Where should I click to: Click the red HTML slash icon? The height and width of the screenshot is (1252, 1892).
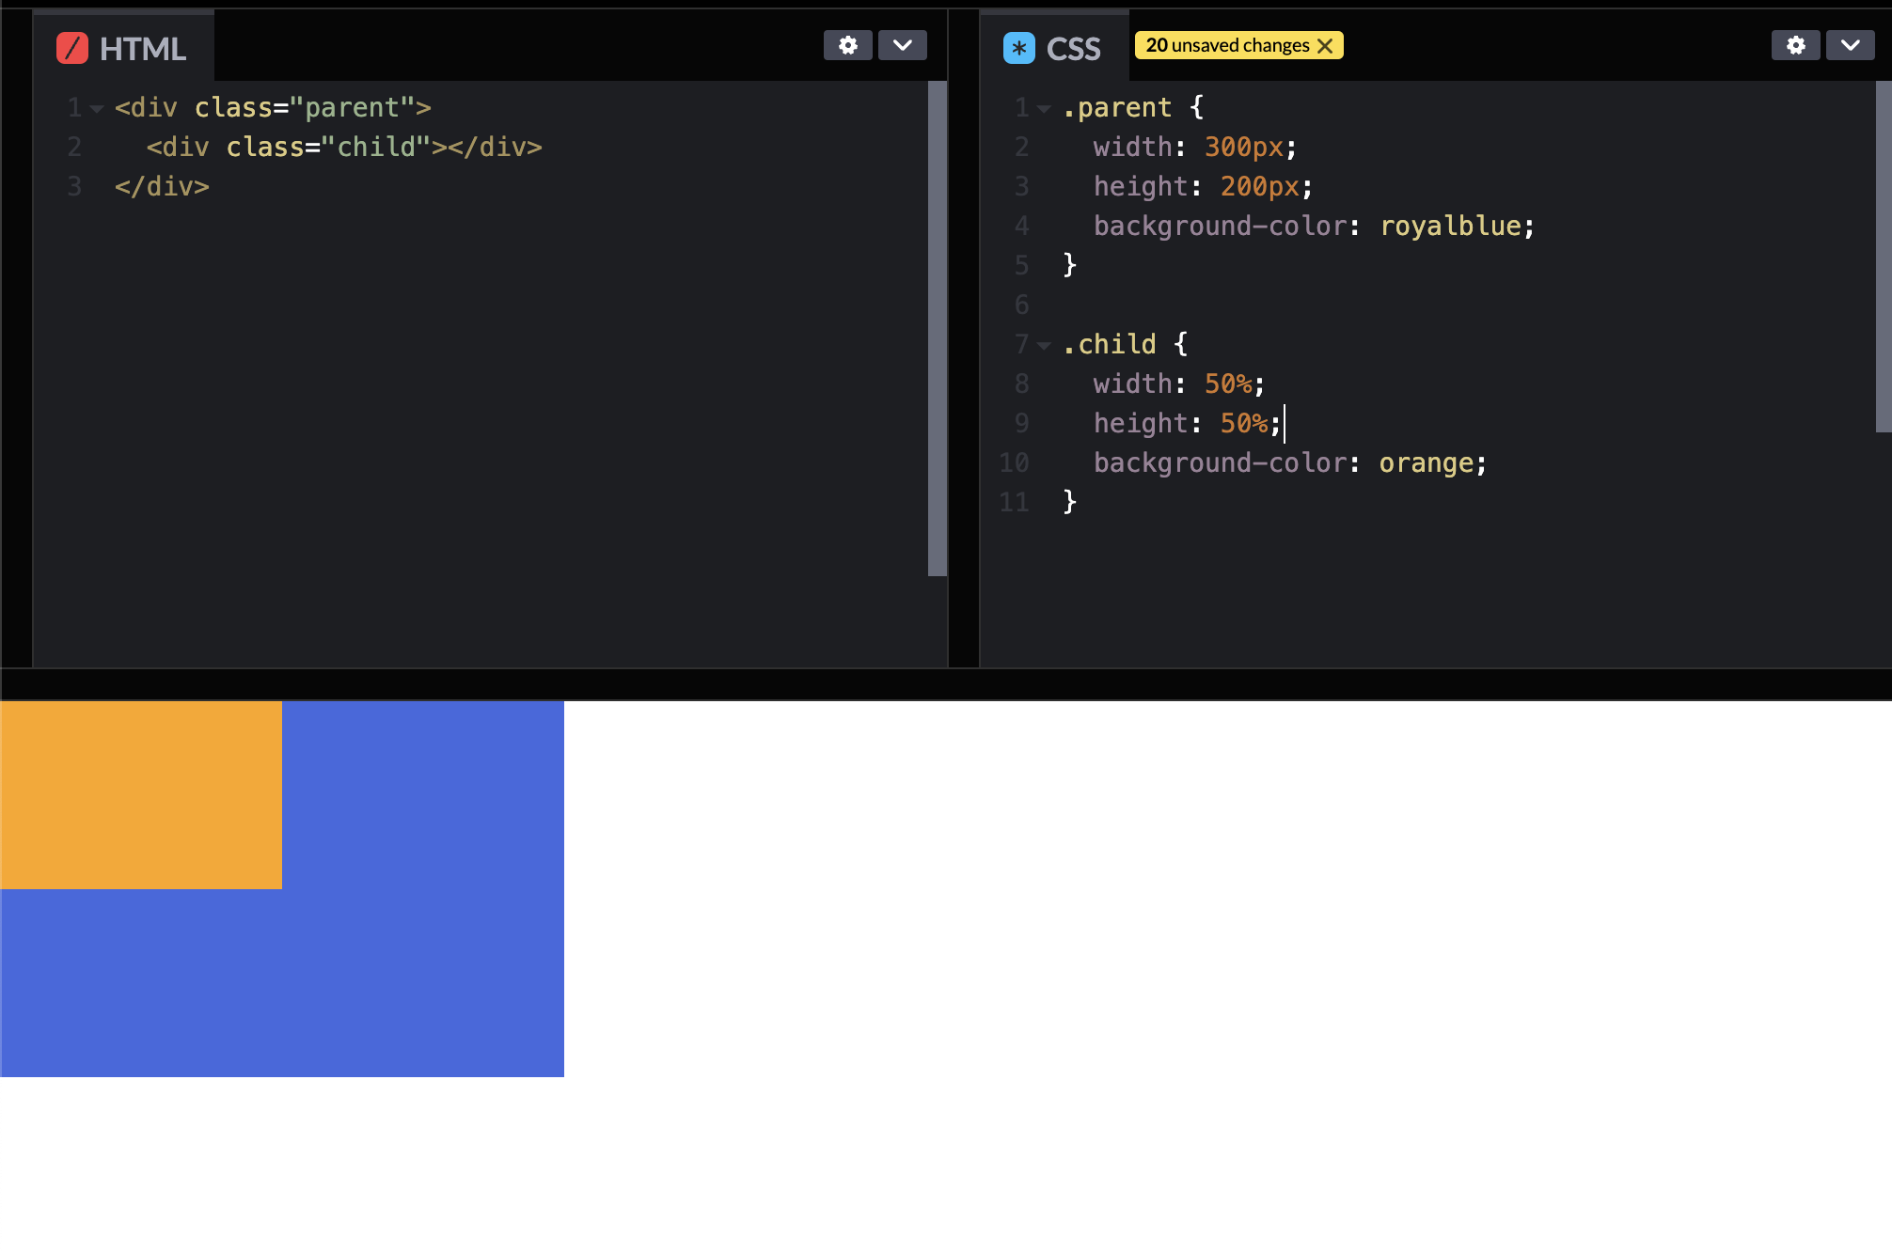click(x=72, y=48)
